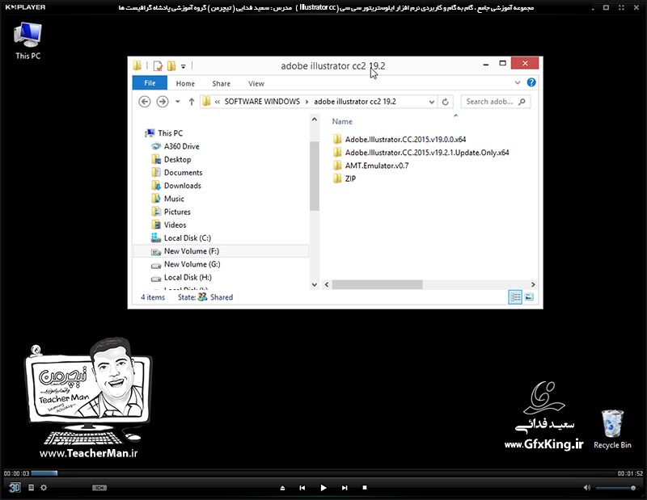Skip to previous track in KMPlayer

(302, 488)
